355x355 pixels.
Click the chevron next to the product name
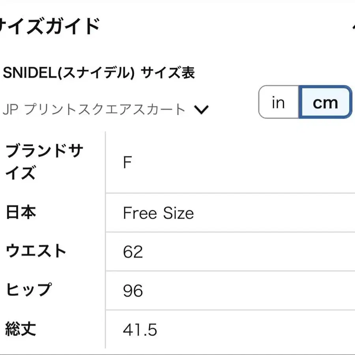point(201,110)
